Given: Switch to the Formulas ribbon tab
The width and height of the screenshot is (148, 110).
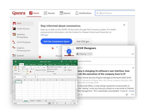Looking at the screenshot, I should (x=40, y=64).
